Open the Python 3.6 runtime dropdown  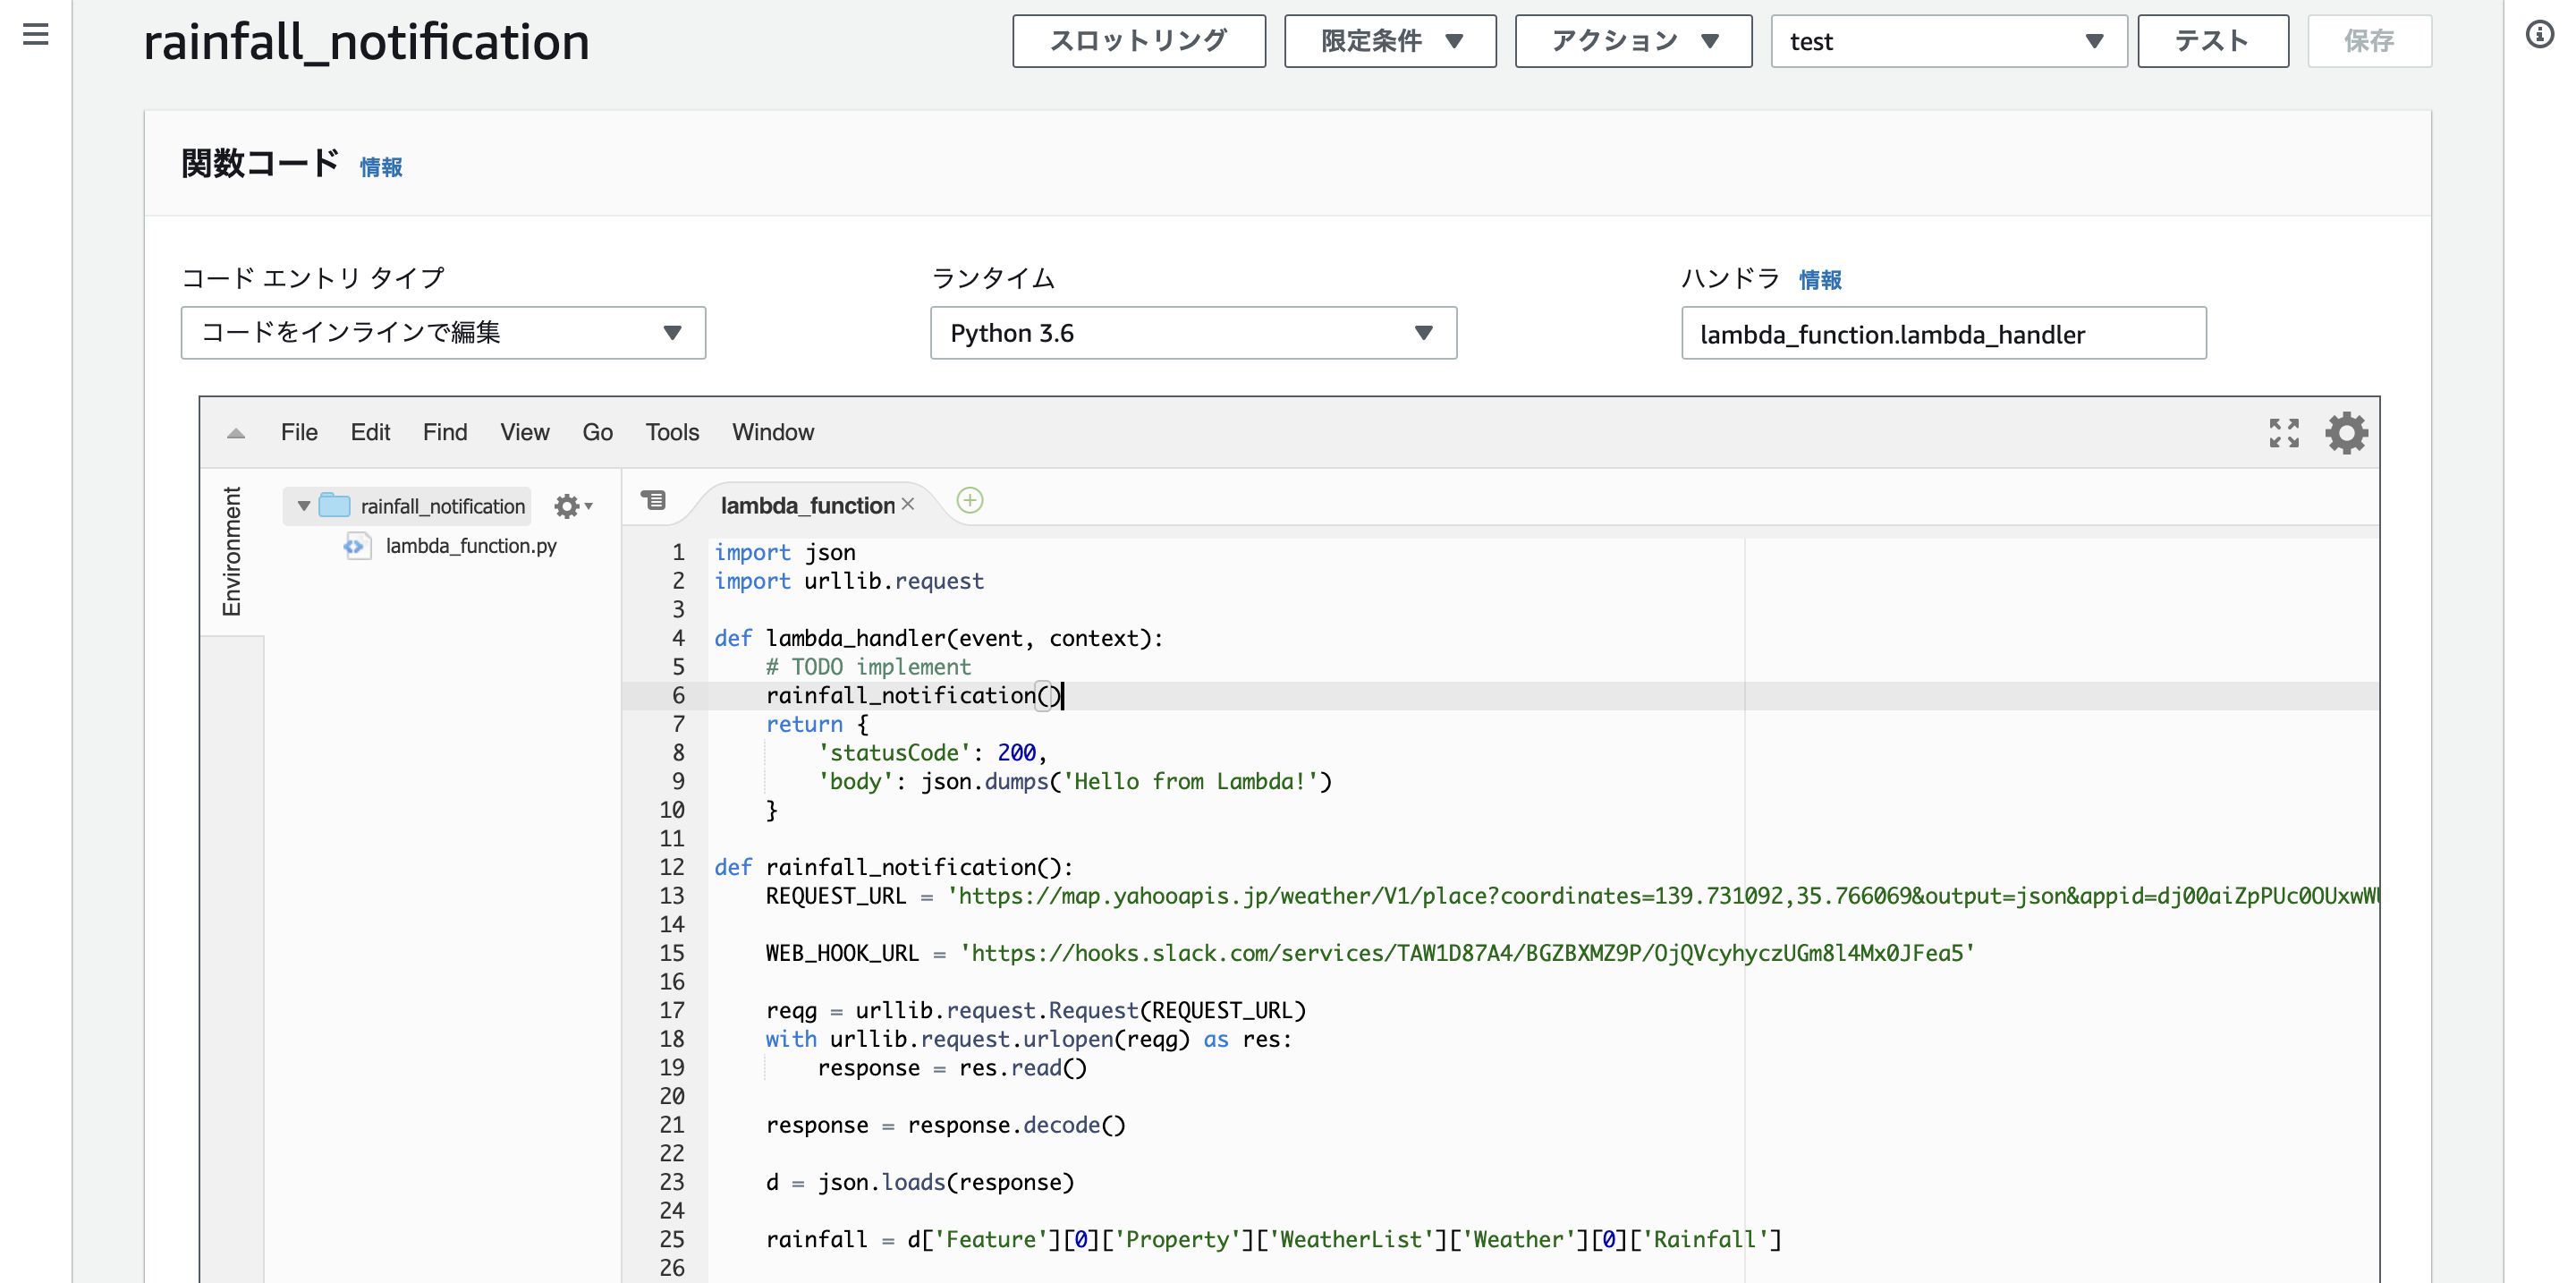tap(1193, 333)
